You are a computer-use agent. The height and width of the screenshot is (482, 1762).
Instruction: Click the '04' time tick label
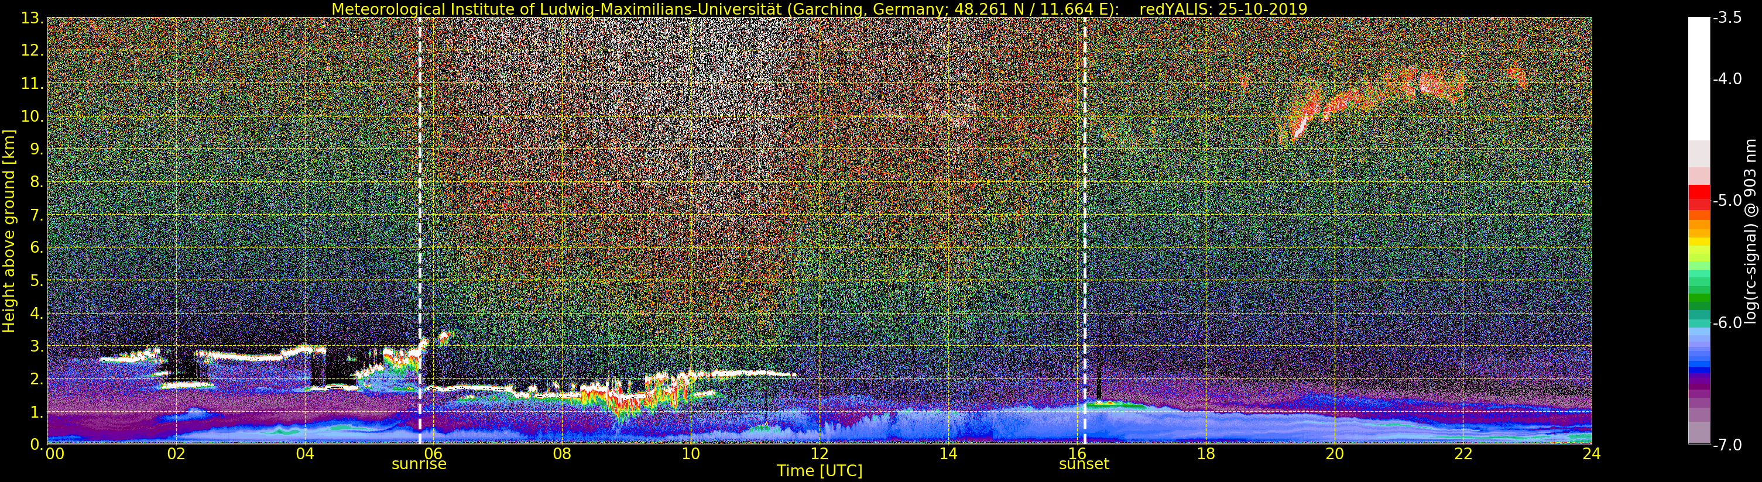click(304, 453)
